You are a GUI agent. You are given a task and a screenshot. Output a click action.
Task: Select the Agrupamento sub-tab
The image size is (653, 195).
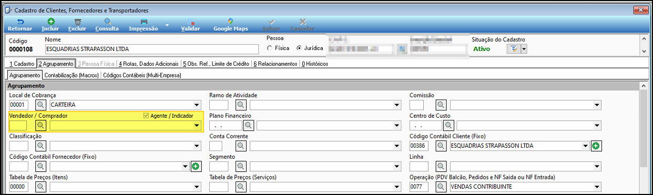coord(25,75)
